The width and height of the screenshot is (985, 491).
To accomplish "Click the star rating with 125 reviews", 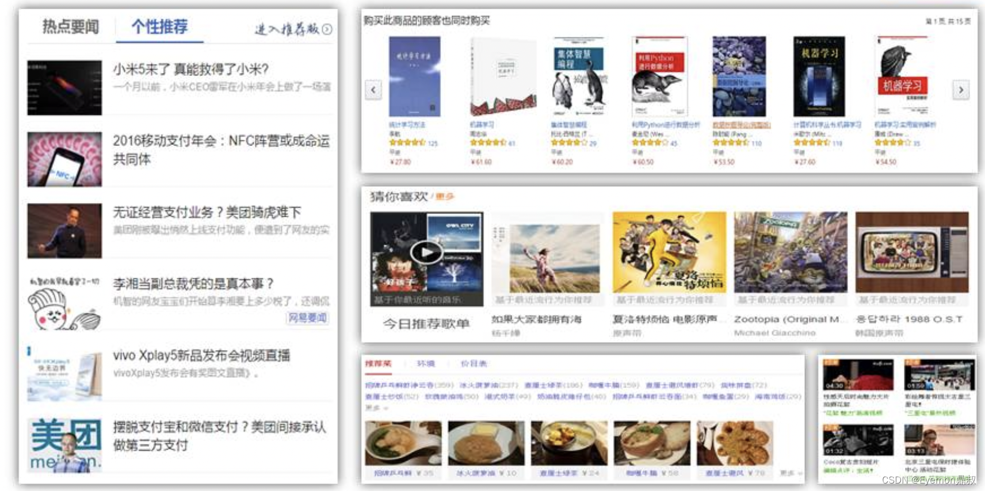I will (x=407, y=143).
